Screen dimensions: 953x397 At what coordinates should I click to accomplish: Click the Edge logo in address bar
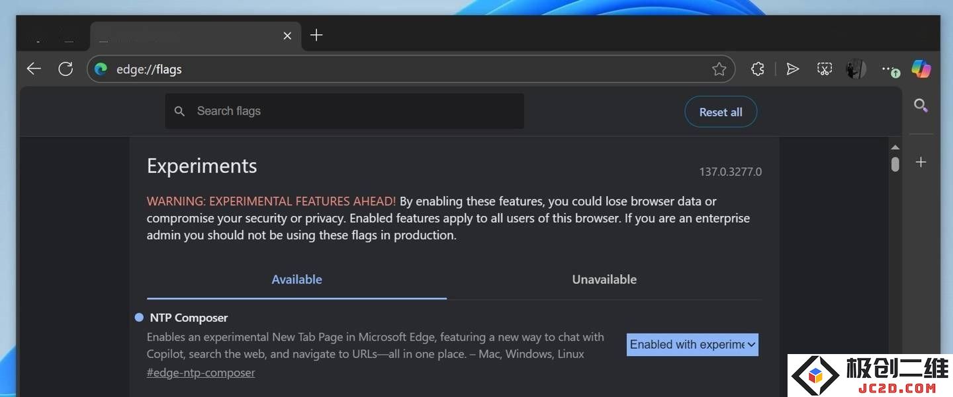click(x=101, y=69)
